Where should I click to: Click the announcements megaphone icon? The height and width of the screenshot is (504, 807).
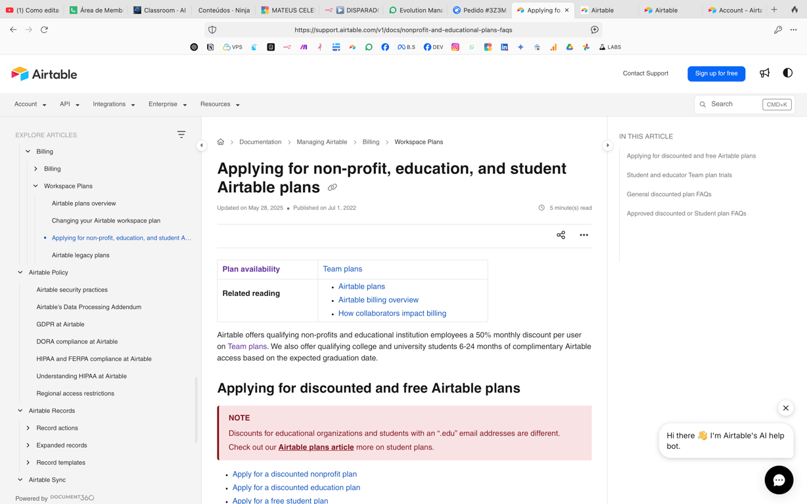point(764,73)
